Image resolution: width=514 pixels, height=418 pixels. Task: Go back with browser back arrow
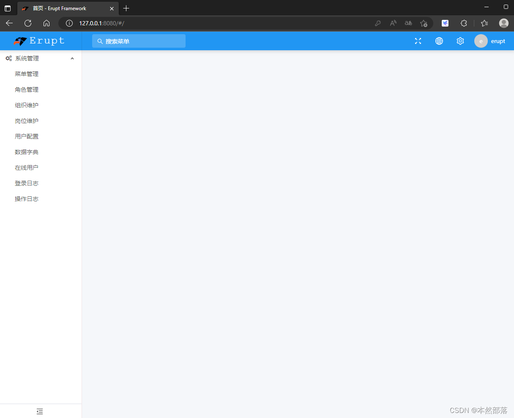(9, 23)
